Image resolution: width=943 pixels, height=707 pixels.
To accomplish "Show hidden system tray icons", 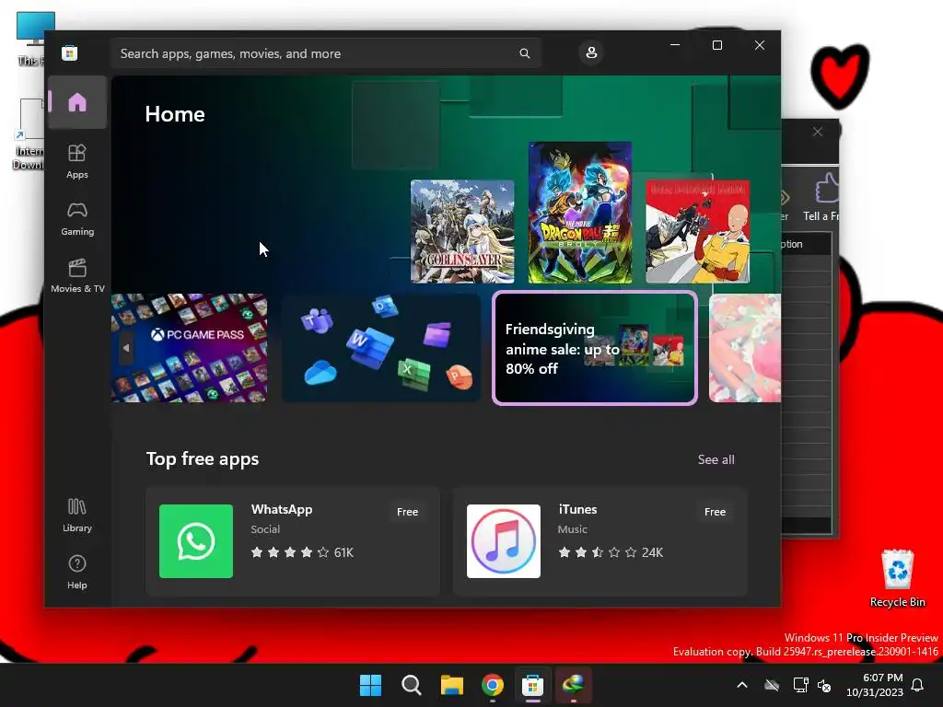I will pyautogui.click(x=742, y=685).
